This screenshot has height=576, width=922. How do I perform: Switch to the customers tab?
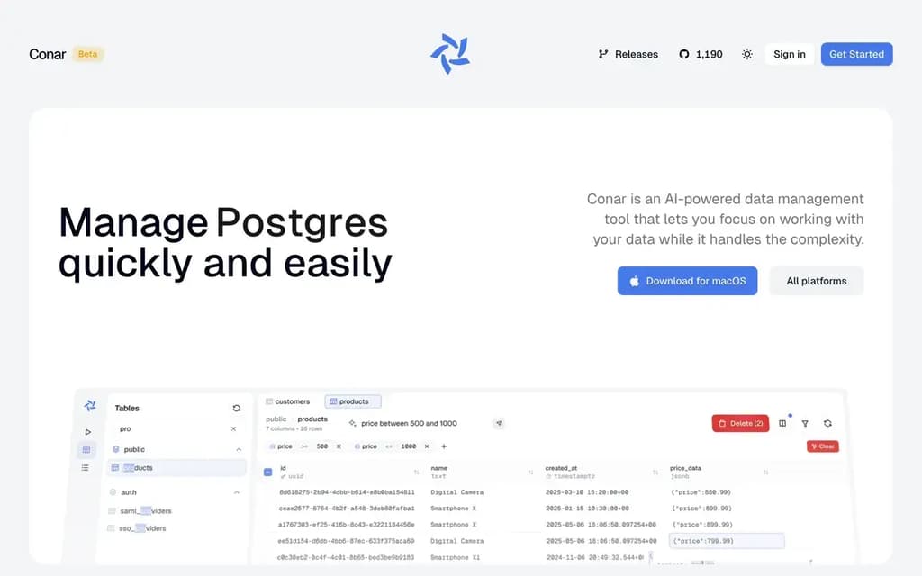(x=288, y=400)
